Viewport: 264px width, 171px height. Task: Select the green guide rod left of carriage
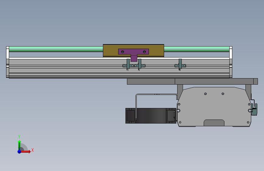56,49
